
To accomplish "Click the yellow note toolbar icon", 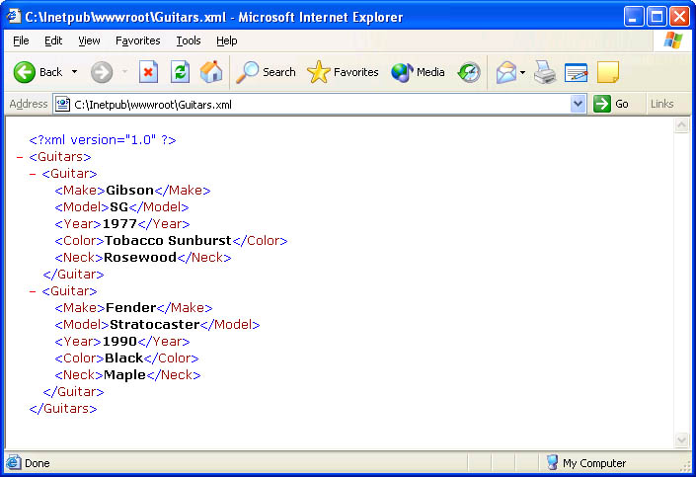I will [x=608, y=72].
